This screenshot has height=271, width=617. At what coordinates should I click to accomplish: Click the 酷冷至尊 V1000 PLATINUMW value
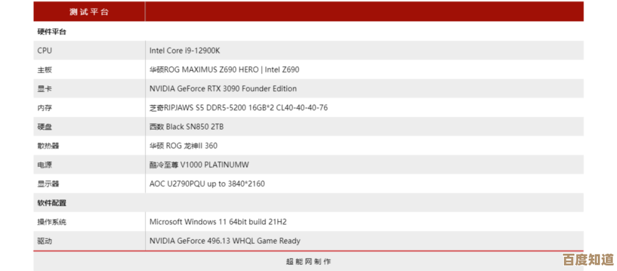(199, 165)
